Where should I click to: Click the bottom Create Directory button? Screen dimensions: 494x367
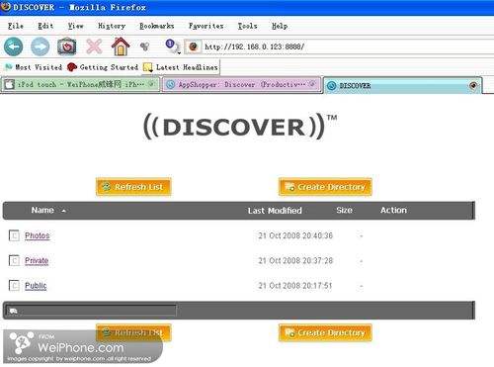point(325,332)
